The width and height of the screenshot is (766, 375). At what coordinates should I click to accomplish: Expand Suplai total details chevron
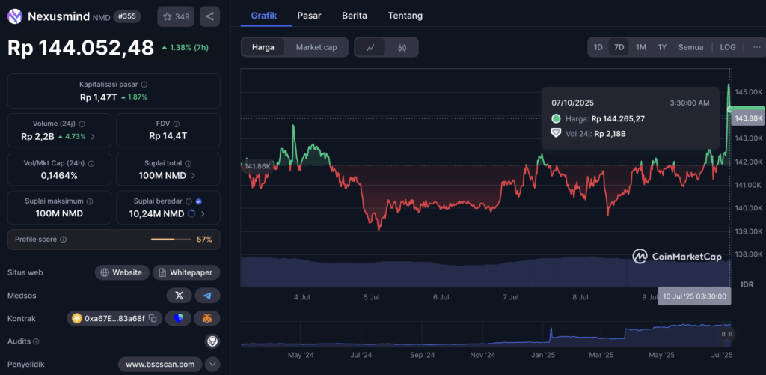coord(193,175)
